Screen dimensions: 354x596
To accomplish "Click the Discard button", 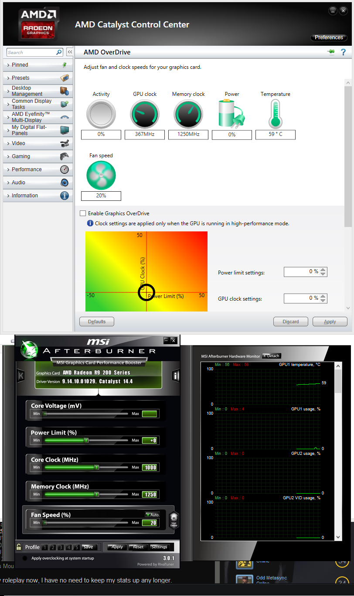I will (x=291, y=322).
